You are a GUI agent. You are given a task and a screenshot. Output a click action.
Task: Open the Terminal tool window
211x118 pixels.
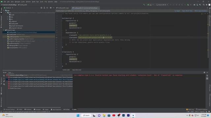[x=37, y=109]
